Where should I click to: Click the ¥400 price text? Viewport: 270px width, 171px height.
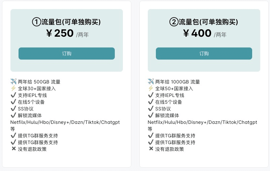tap(197, 33)
